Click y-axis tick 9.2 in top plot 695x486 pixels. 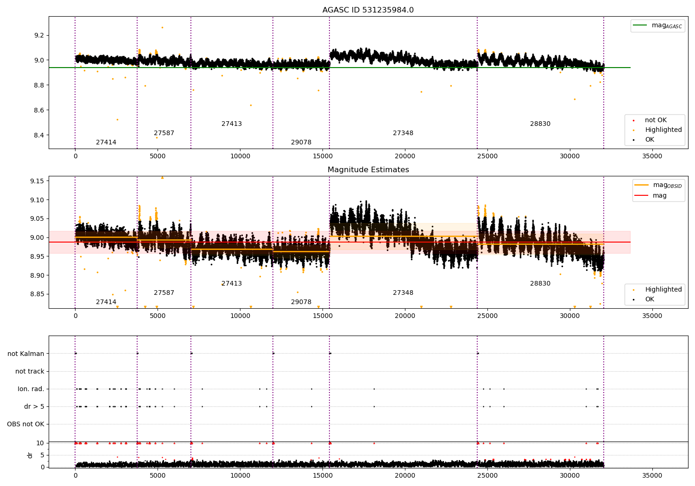[39, 36]
